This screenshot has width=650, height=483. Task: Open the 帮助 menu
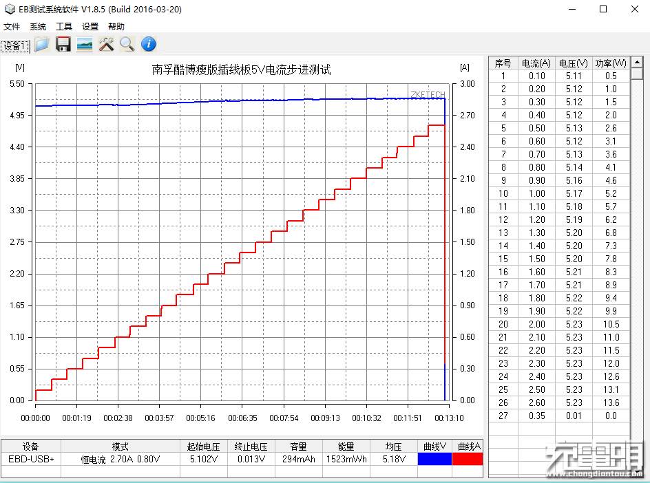116,27
